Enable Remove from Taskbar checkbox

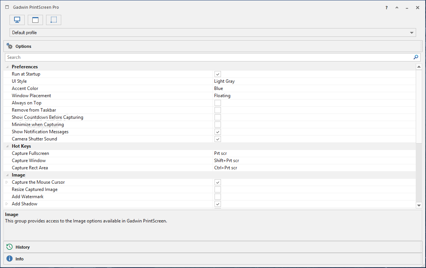point(218,110)
